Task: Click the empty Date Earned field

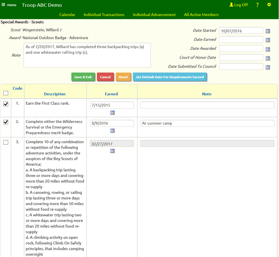Action: pyautogui.click(x=241, y=39)
